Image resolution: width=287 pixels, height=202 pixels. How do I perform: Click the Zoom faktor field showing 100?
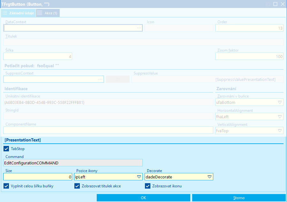(x=249, y=56)
